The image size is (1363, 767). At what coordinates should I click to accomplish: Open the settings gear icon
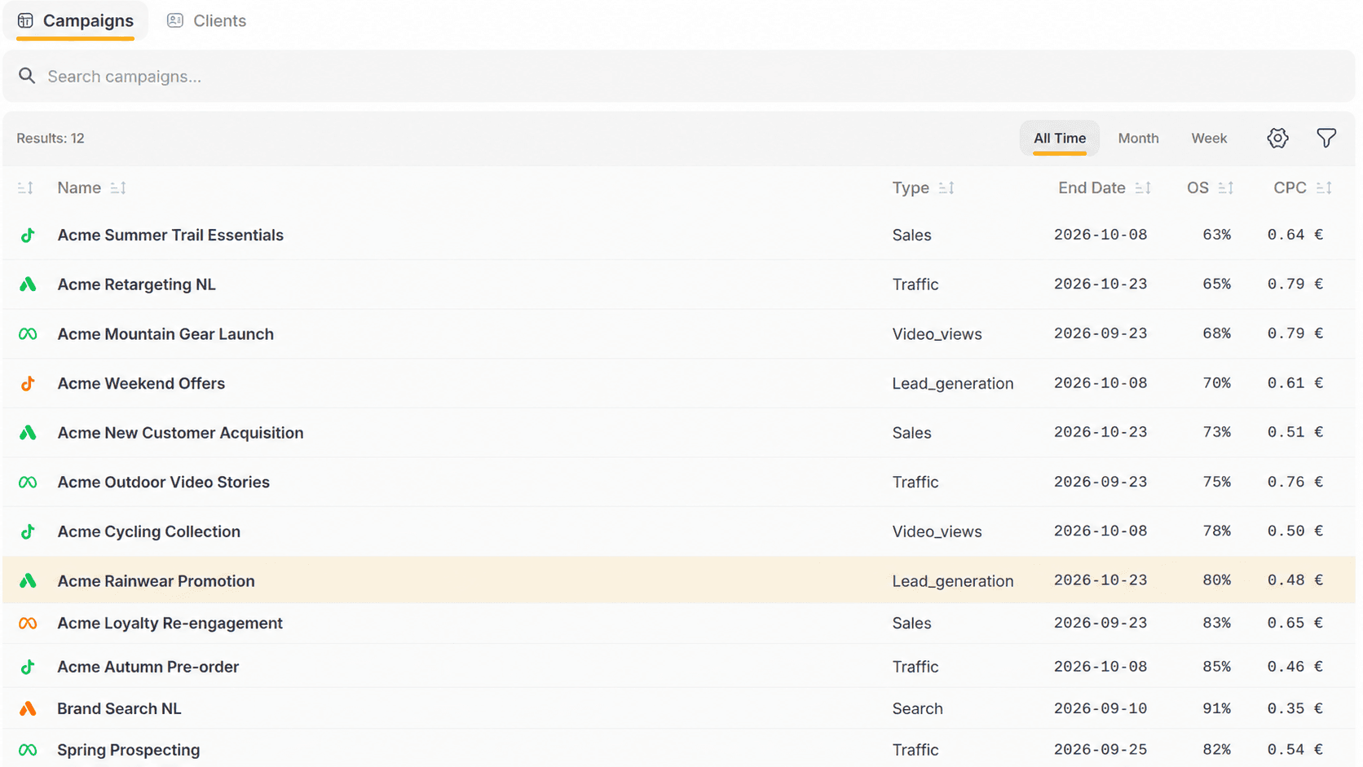click(1277, 139)
